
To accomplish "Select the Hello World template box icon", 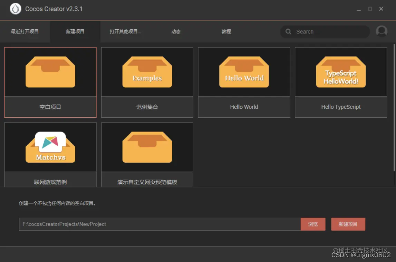I will (244, 72).
